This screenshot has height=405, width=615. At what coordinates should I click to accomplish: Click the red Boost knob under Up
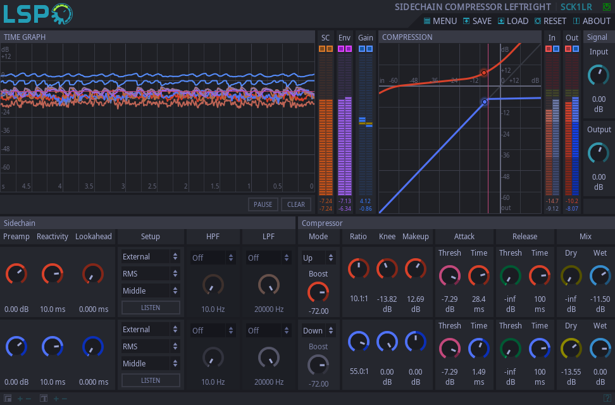coord(318,292)
